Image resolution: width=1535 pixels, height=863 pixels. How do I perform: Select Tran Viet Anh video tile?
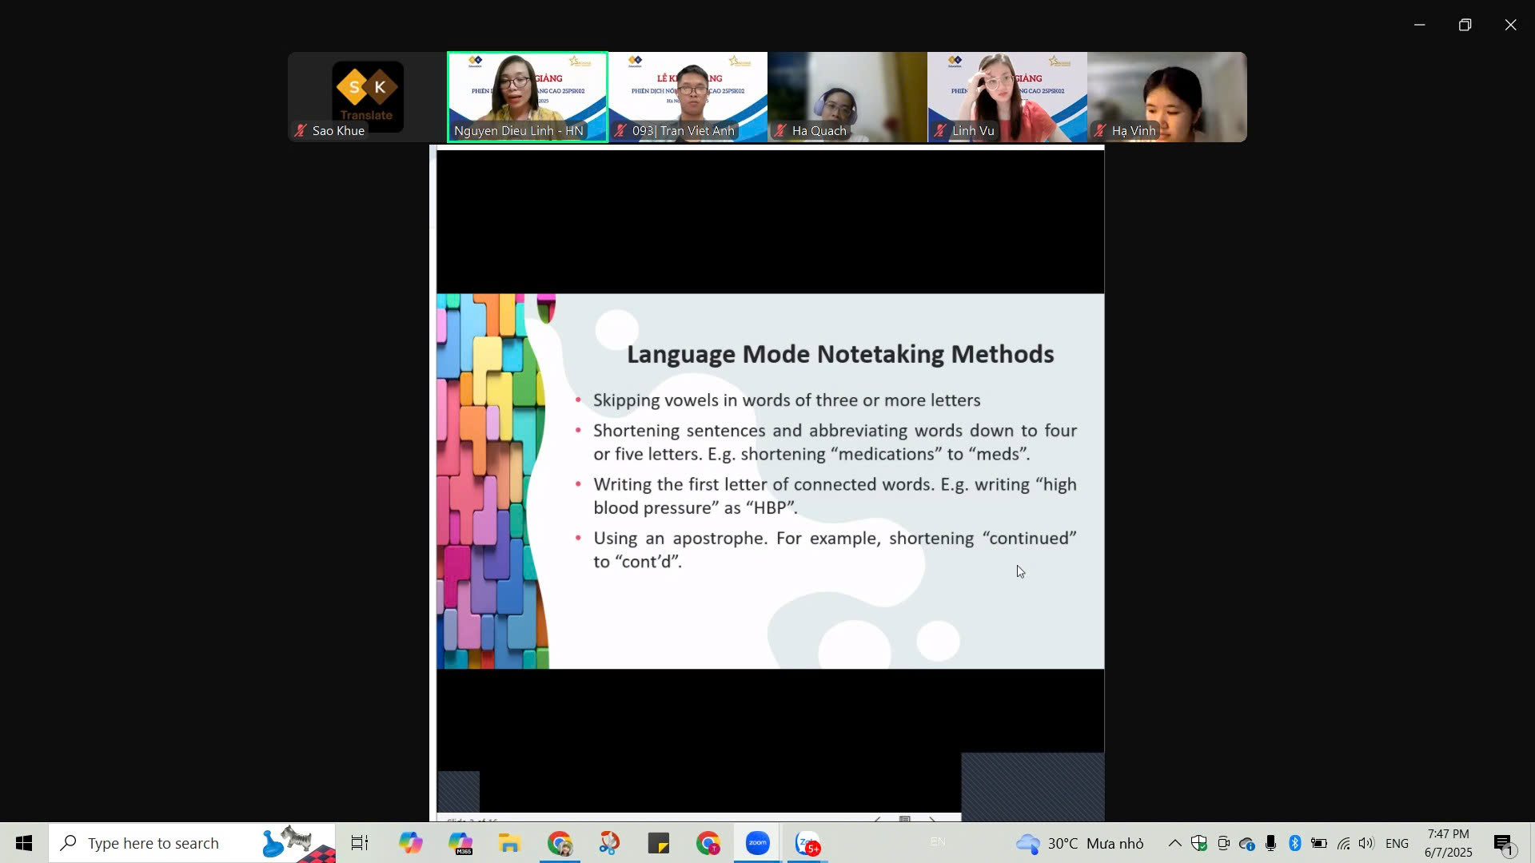[x=688, y=97]
